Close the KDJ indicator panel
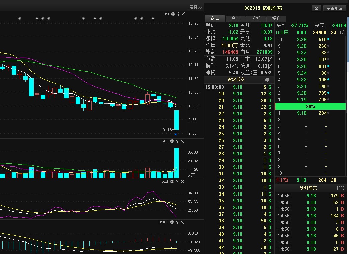The image size is (349, 254). point(182,181)
